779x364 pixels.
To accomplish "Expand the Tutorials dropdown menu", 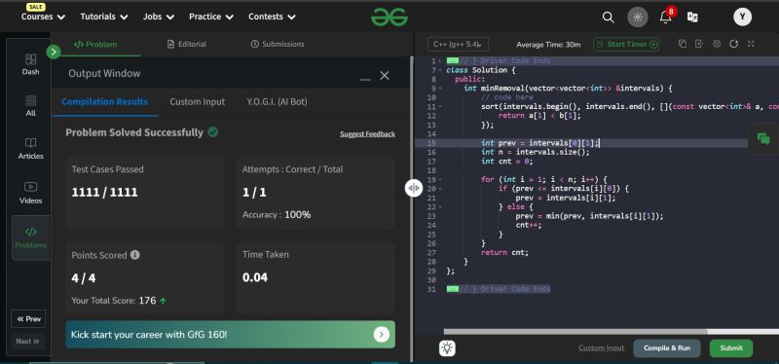I will tap(104, 17).
